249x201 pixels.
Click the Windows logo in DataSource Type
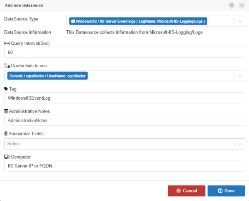coord(72,21)
